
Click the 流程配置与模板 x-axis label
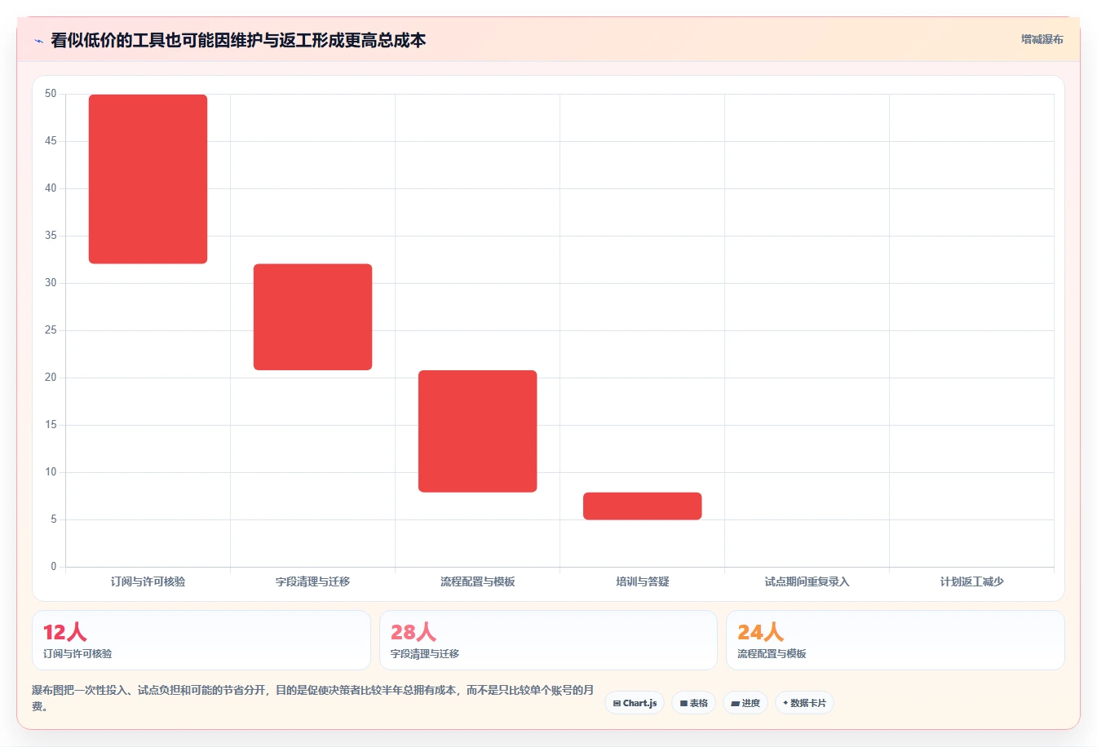click(x=477, y=581)
